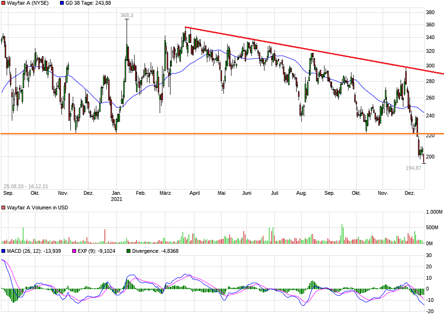This screenshot has width=444, height=316.
Task: Click the -20 value on MACD axis
Action: click(x=429, y=311)
